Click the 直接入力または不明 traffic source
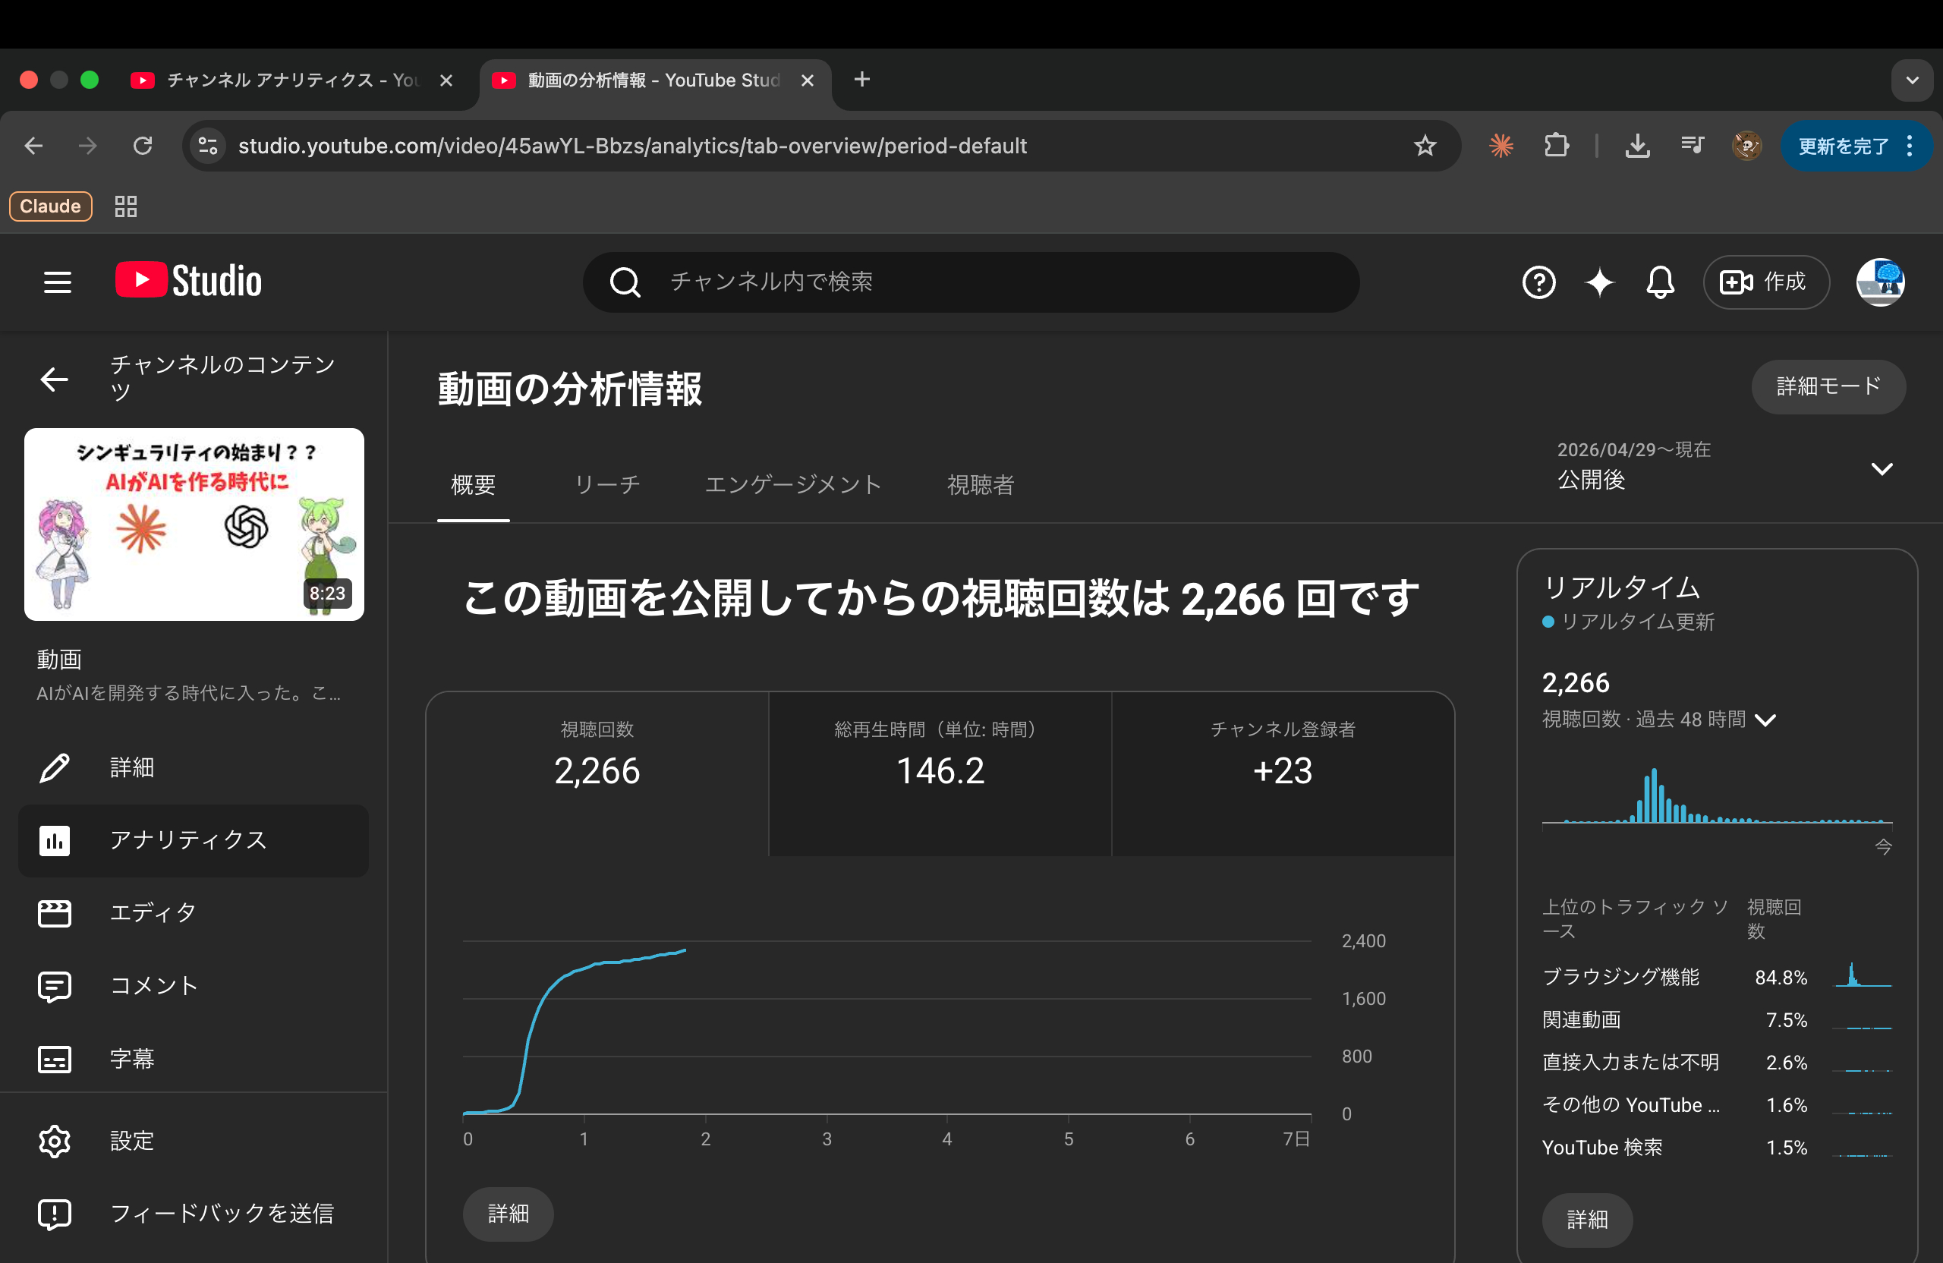The image size is (1943, 1263). (1716, 1062)
